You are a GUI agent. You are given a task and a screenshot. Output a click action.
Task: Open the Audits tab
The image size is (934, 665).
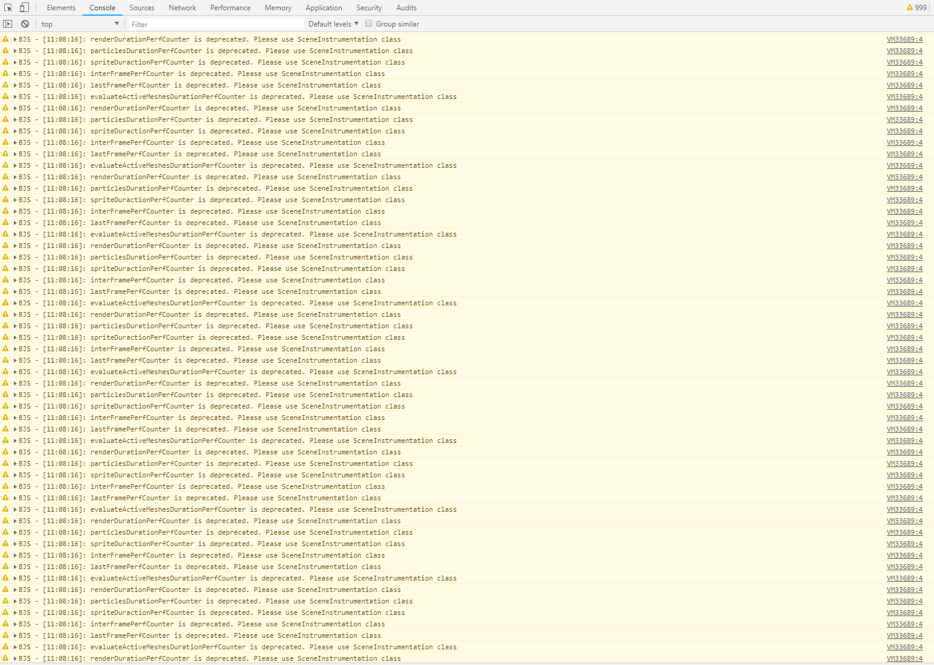click(406, 8)
